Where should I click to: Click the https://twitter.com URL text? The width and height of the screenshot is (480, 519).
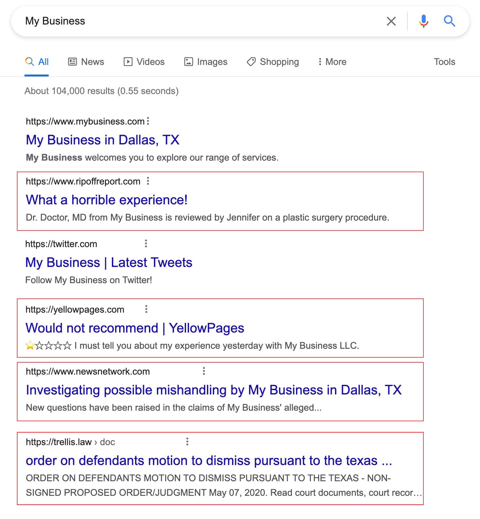coord(61,244)
